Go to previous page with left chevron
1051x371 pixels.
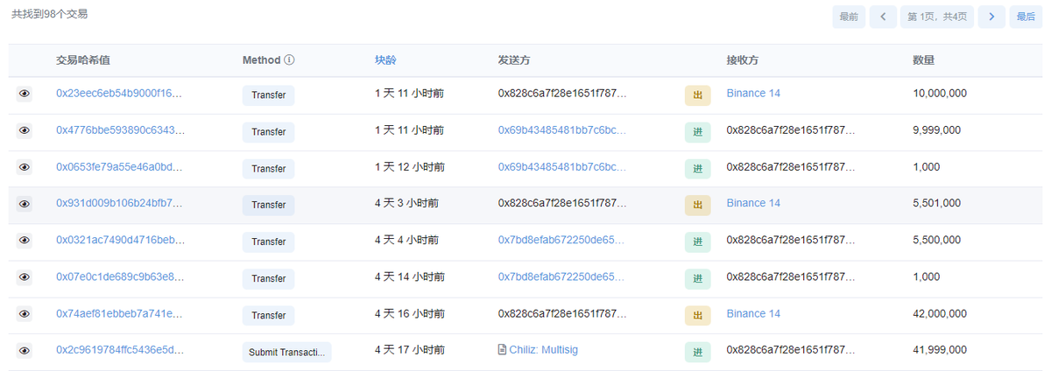pyautogui.click(x=883, y=17)
